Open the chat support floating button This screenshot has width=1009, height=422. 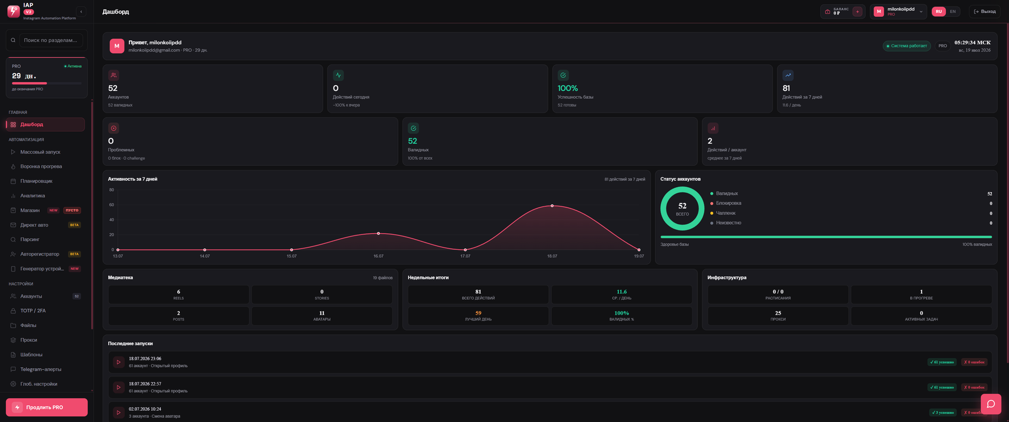point(991,404)
